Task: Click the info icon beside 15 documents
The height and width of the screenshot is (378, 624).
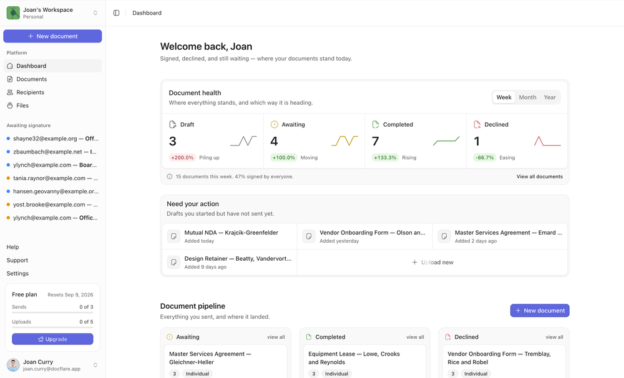Action: 170,177
